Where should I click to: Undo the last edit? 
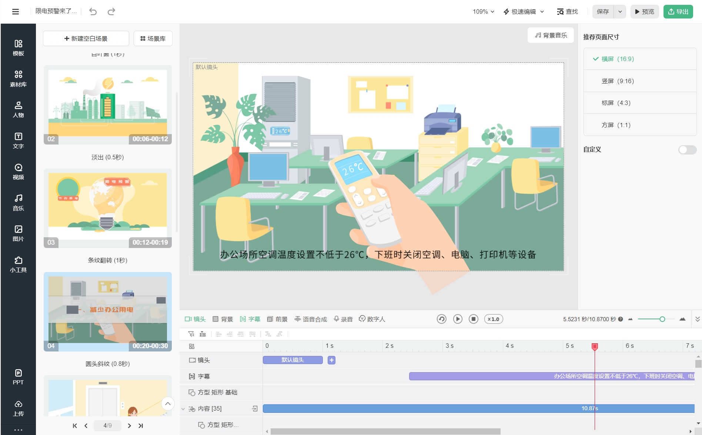point(93,11)
